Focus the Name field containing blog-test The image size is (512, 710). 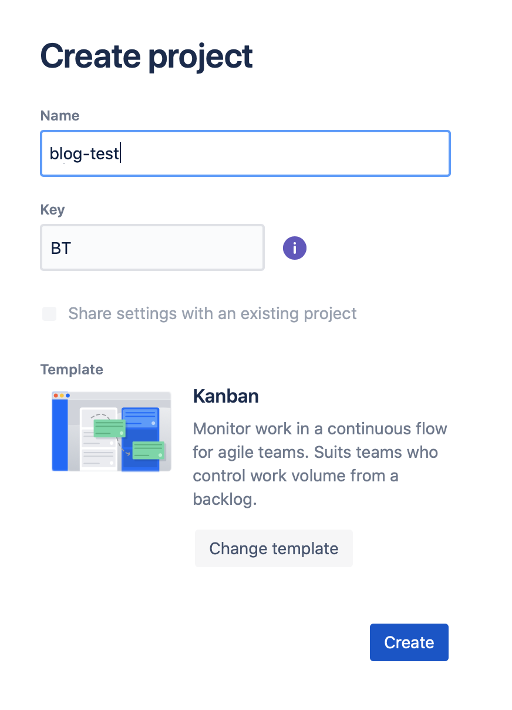pos(245,154)
